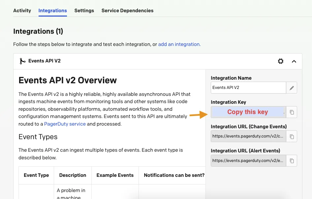Image resolution: width=312 pixels, height=199 pixels.
Task: Open Events API V2 settings gear
Action: (281, 61)
